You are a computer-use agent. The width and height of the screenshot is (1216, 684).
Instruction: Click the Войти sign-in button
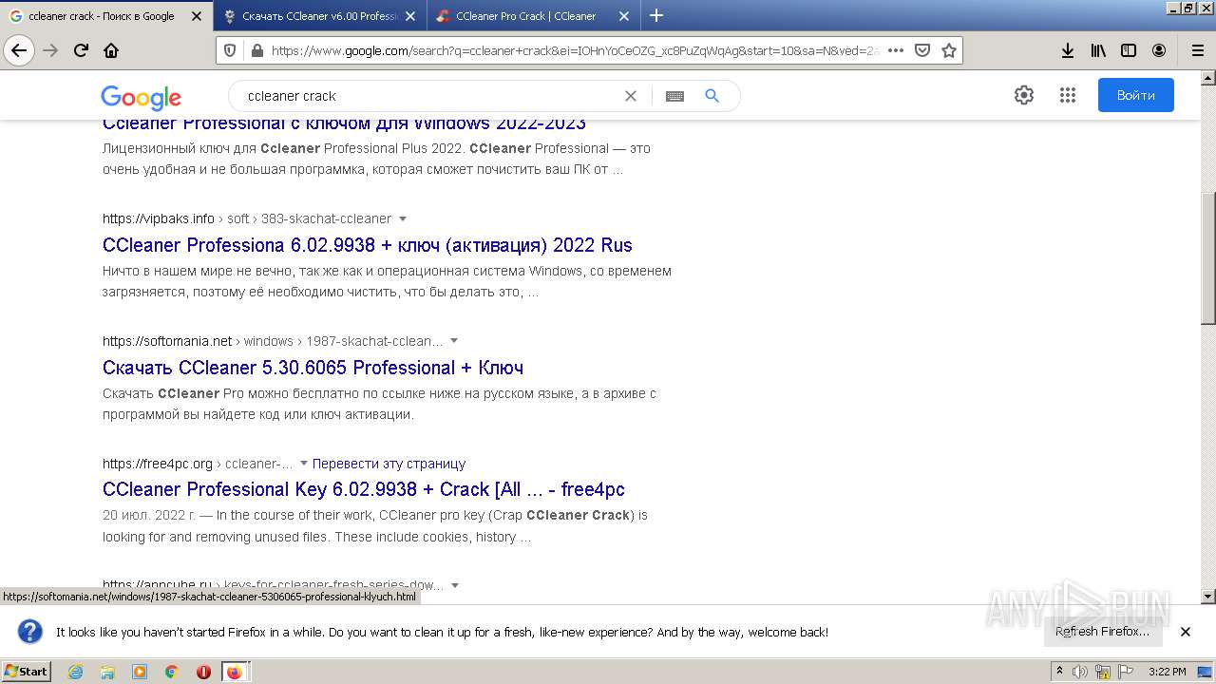(1135, 95)
